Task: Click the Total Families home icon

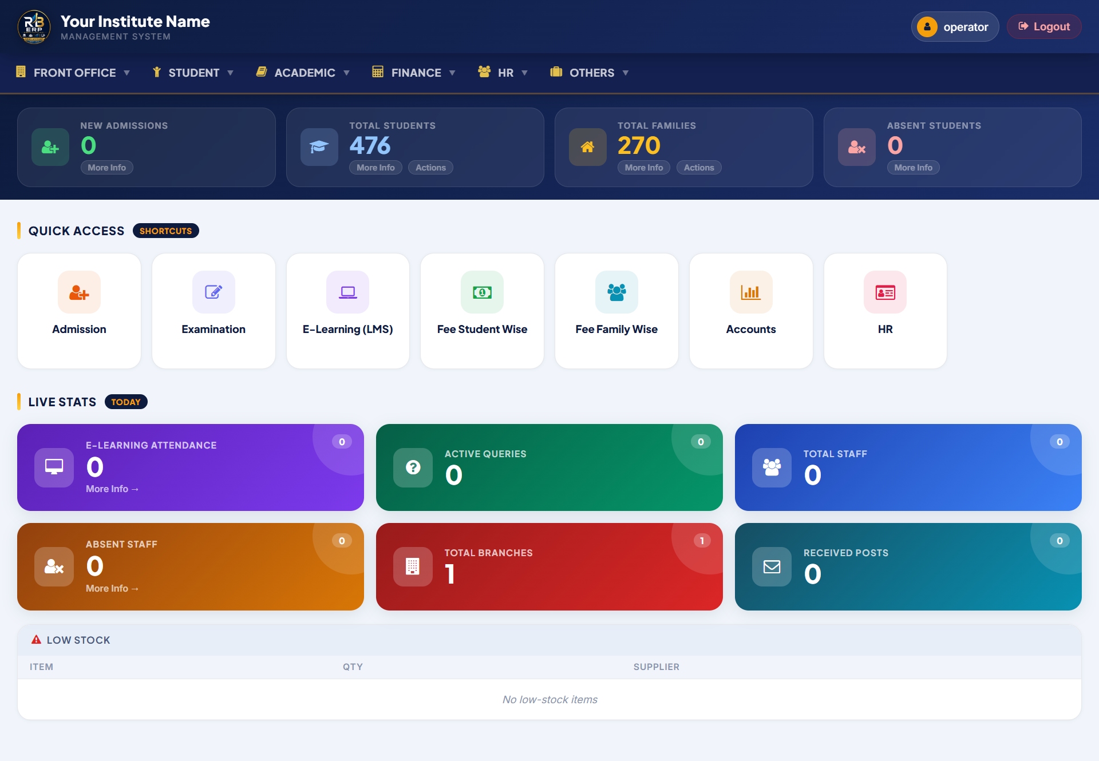Action: [588, 147]
